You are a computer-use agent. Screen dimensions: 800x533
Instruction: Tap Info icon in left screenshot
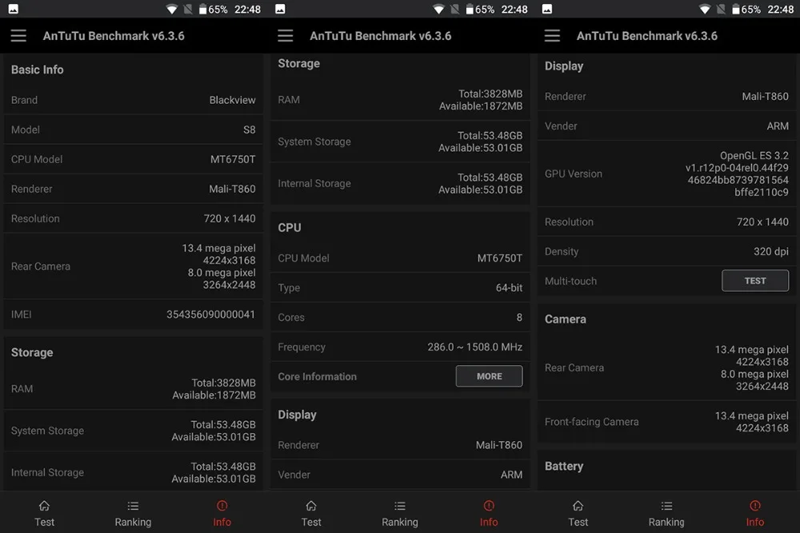(222, 506)
